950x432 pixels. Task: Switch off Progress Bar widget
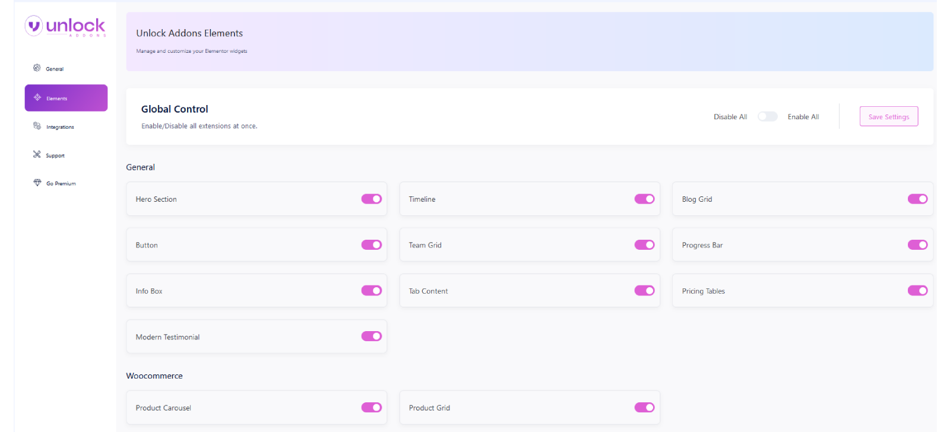tap(917, 244)
